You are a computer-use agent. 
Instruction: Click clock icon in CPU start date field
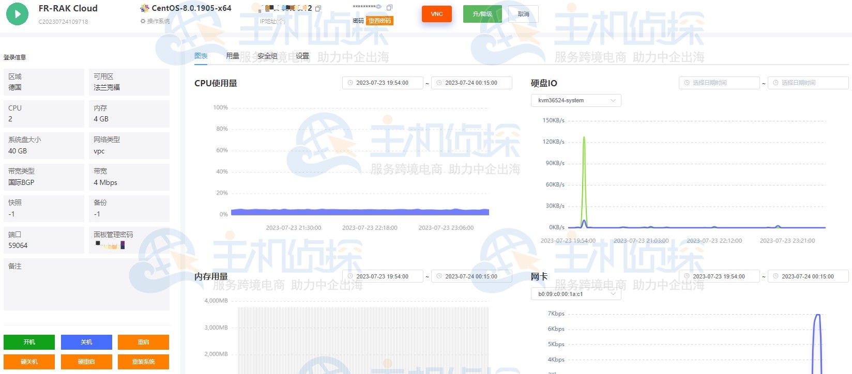pyautogui.click(x=350, y=83)
